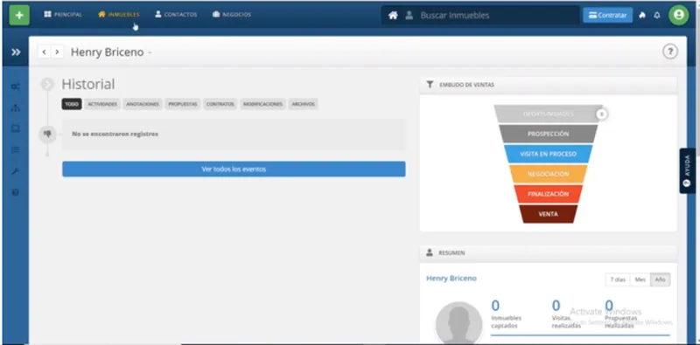Screen dimensions: 700x345
Task: Select the Actividades history filter
Action: 102,104
